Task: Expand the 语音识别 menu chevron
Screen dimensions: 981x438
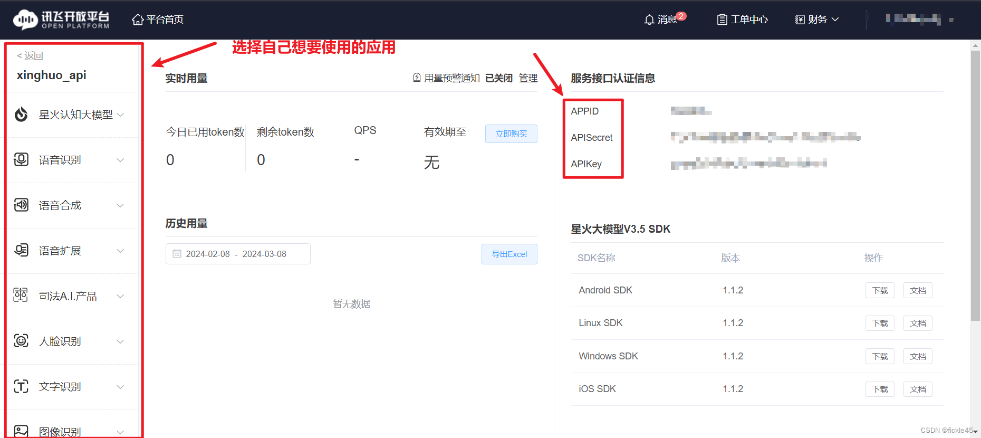Action: (x=120, y=160)
